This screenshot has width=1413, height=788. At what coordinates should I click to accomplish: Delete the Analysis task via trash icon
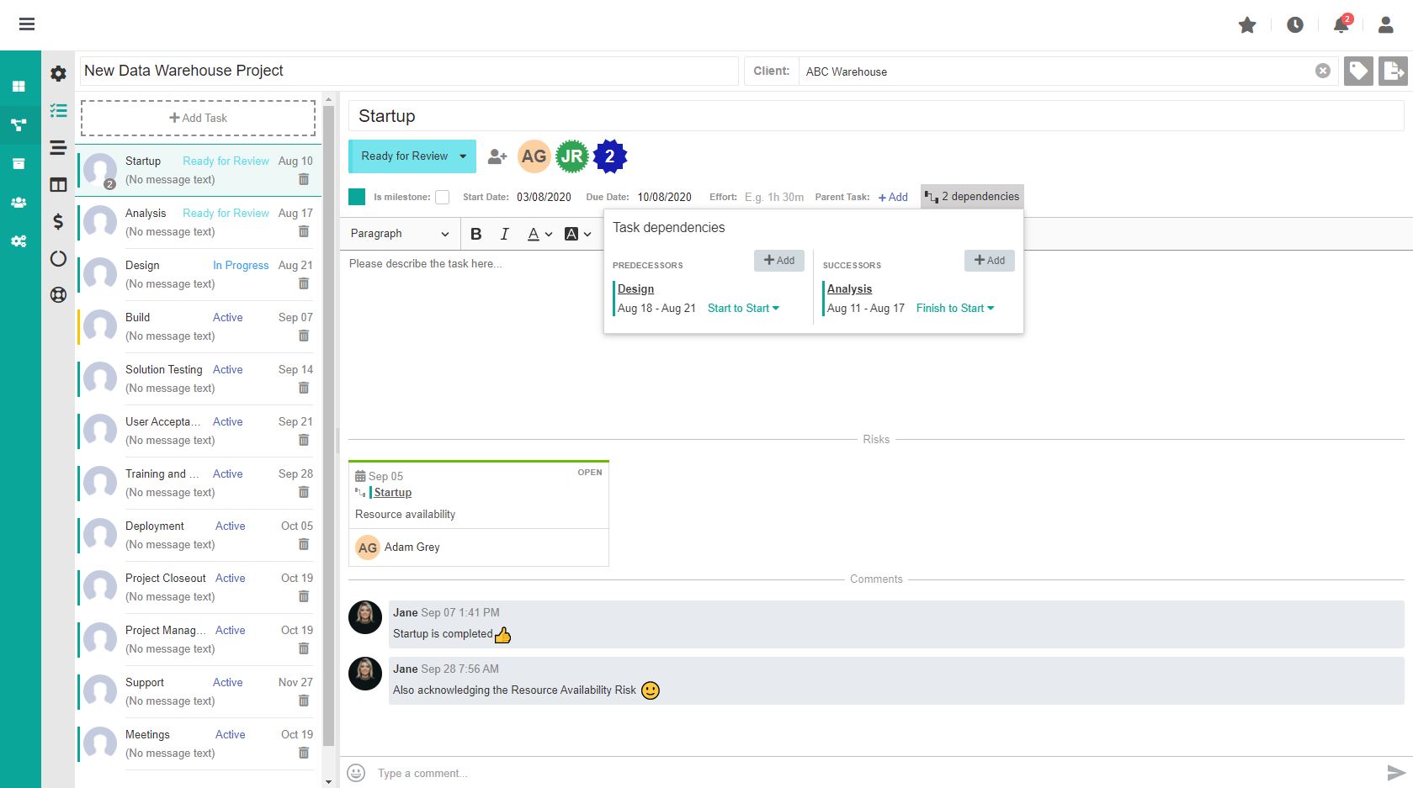(x=304, y=232)
